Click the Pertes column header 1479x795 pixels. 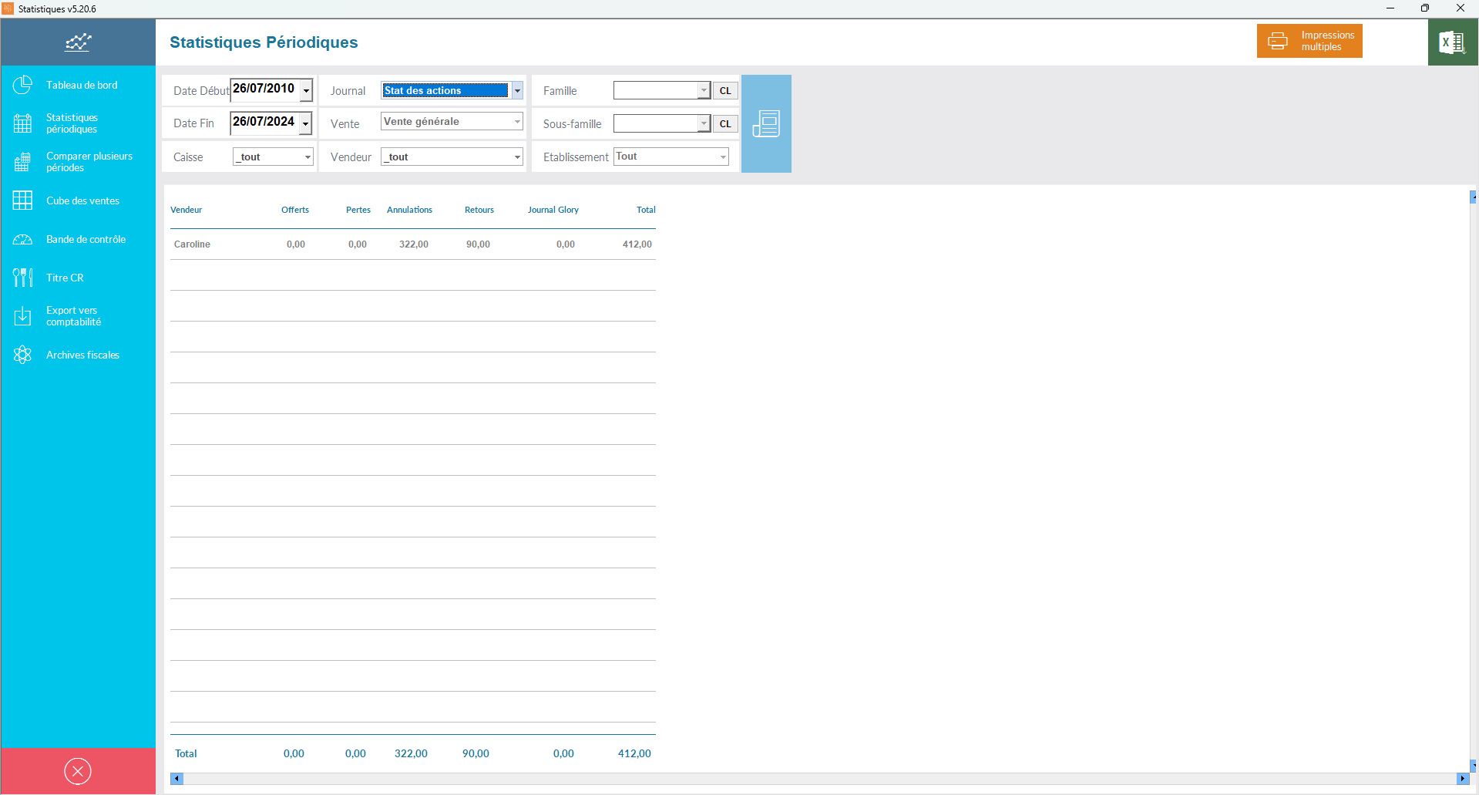pos(358,210)
